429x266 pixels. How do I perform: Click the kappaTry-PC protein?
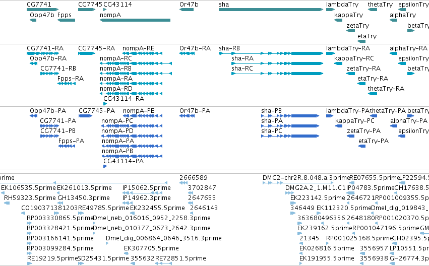339,126
